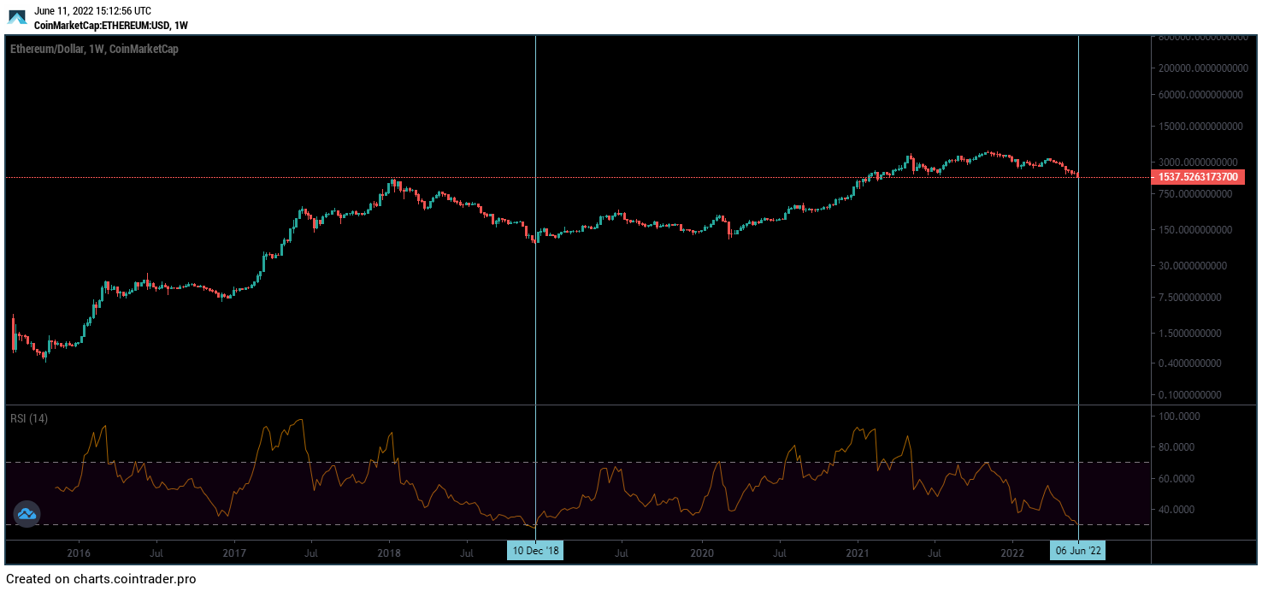Click the 2016 label on time axis
The image size is (1262, 591).
79,552
